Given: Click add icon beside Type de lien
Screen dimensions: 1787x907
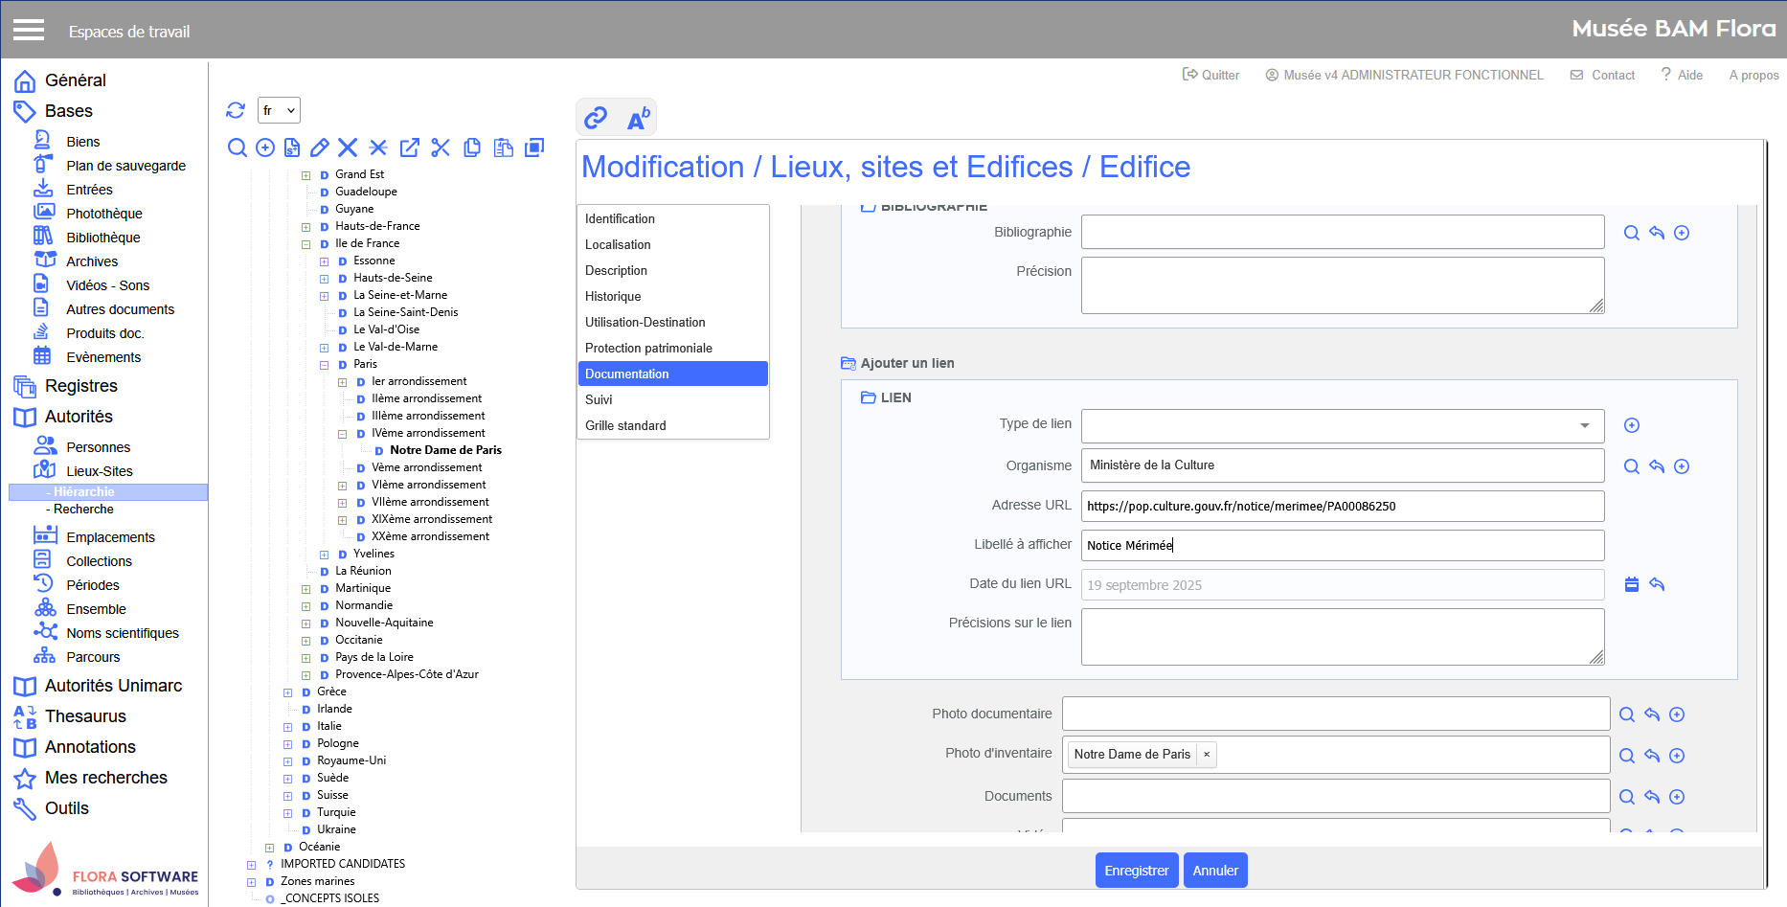Looking at the screenshot, I should [1632, 425].
